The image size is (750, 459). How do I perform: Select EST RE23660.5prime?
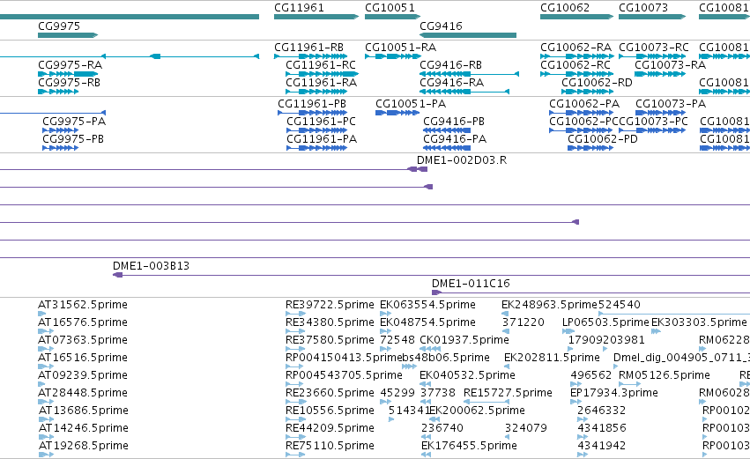pos(330,393)
